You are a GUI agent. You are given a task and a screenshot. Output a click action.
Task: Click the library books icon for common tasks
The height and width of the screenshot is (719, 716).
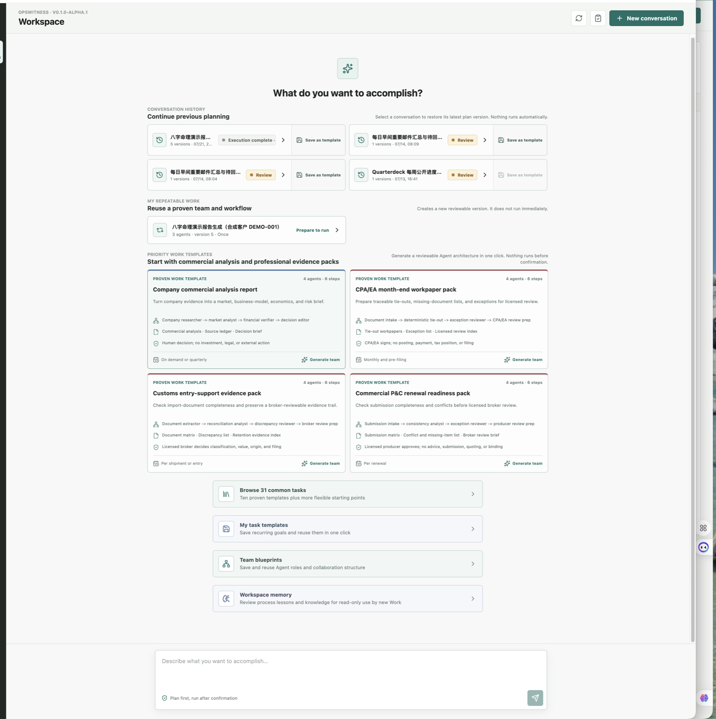(226, 494)
